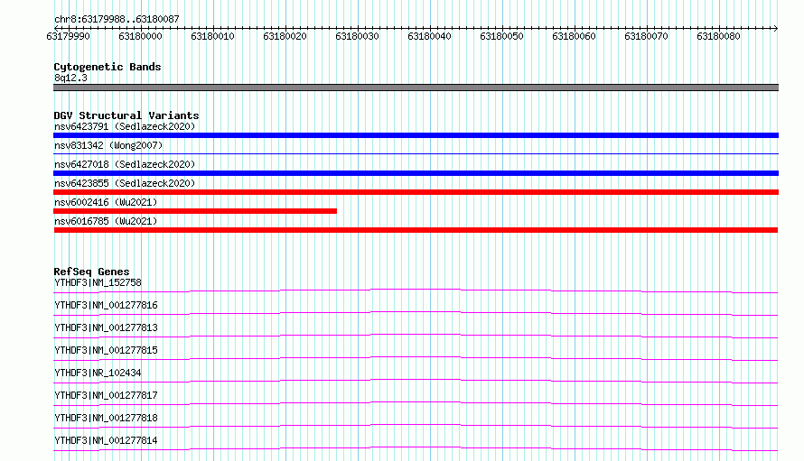Click ruler position 63180040
Viewport: 804px width, 461px height.
click(430, 36)
